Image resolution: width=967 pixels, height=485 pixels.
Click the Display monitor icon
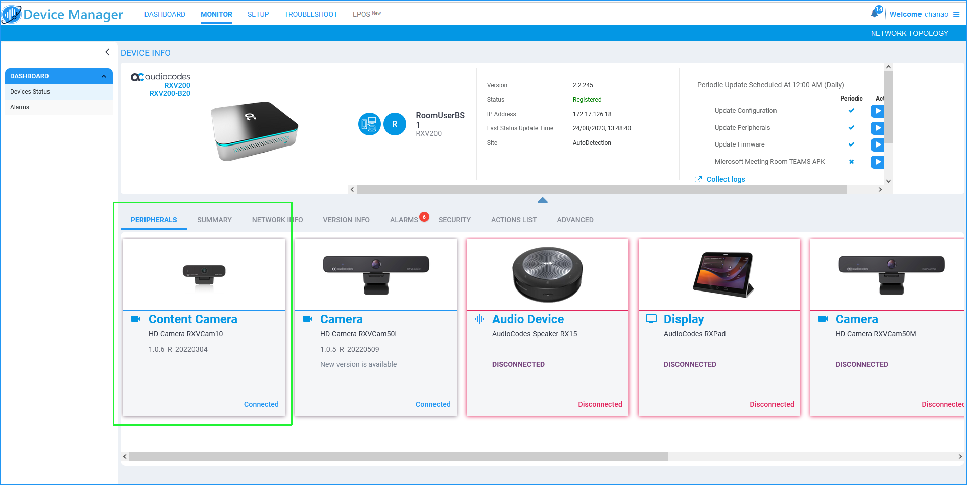651,319
